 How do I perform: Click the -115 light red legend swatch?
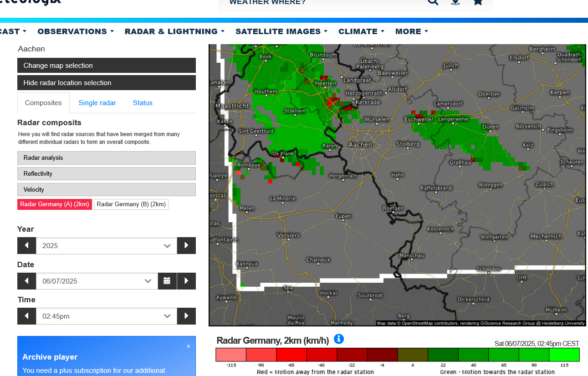(x=231, y=355)
